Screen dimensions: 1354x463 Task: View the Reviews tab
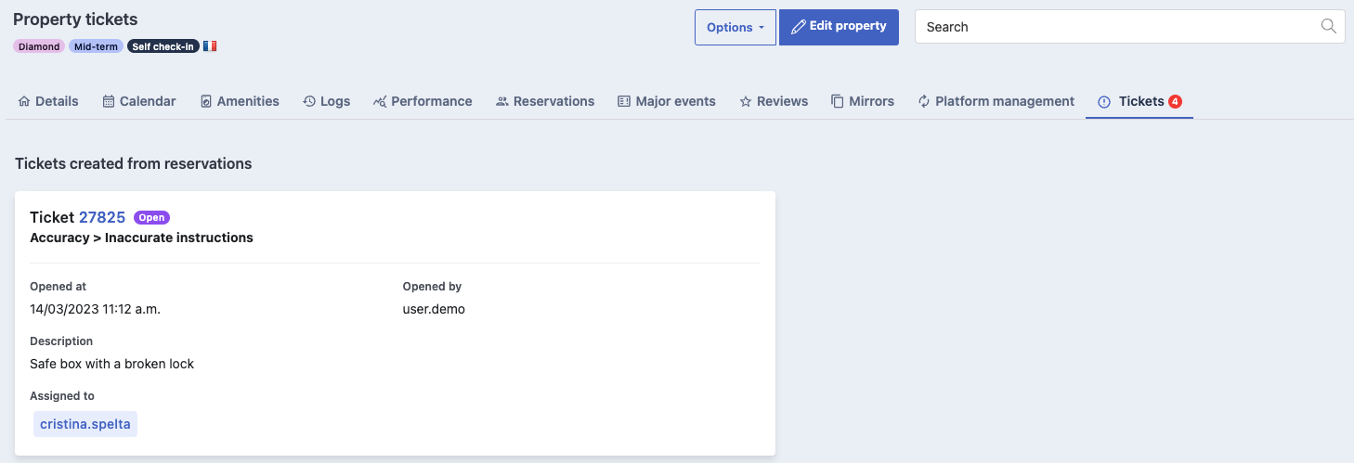pyautogui.click(x=774, y=101)
